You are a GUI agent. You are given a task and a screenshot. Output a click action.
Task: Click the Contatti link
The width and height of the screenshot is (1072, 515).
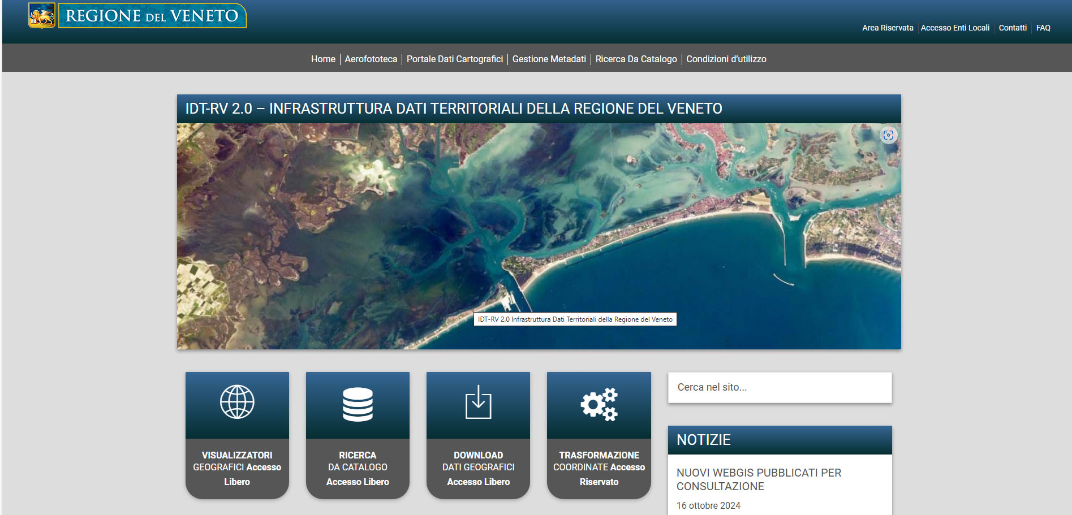[1013, 28]
